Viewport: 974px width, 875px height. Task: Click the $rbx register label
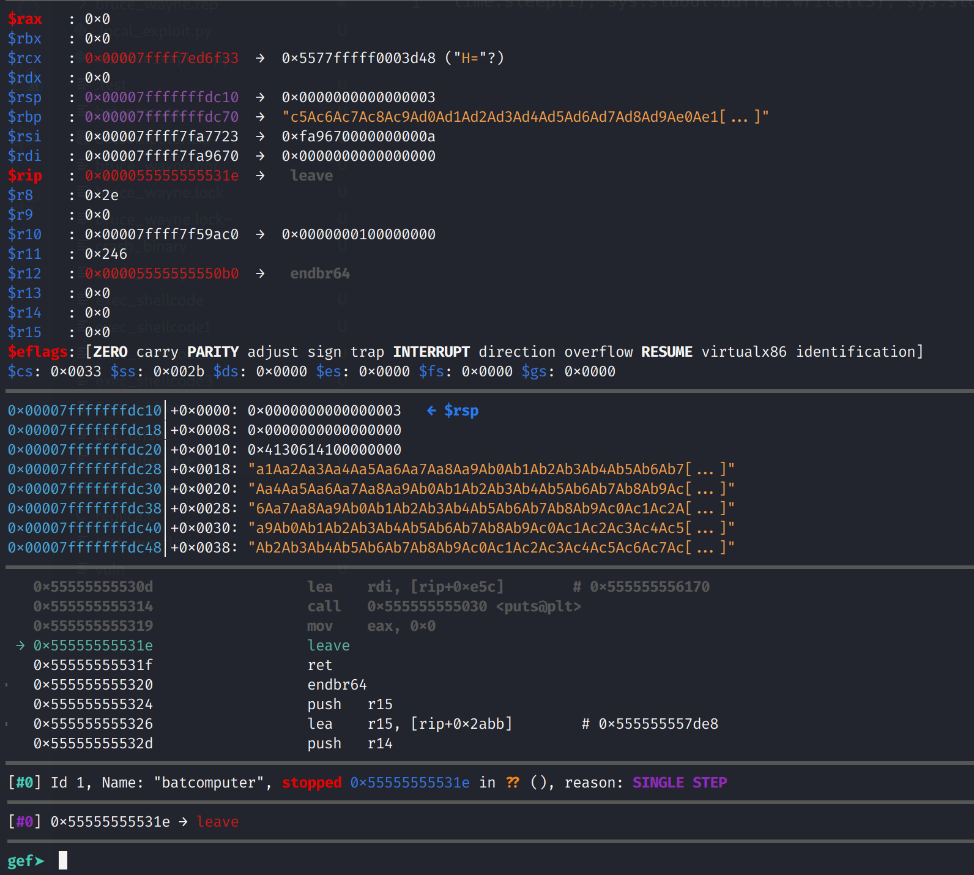pos(24,39)
